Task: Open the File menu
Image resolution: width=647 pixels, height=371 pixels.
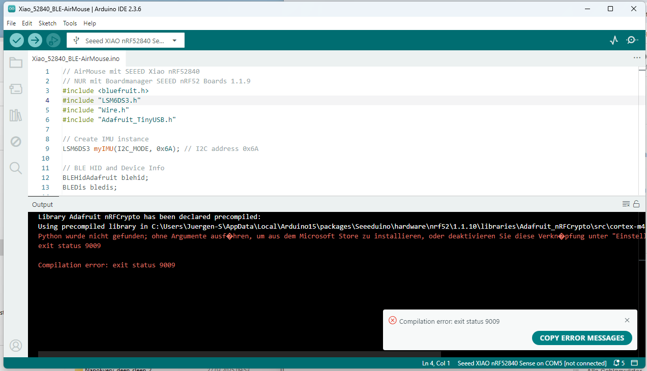Action: [x=11, y=23]
